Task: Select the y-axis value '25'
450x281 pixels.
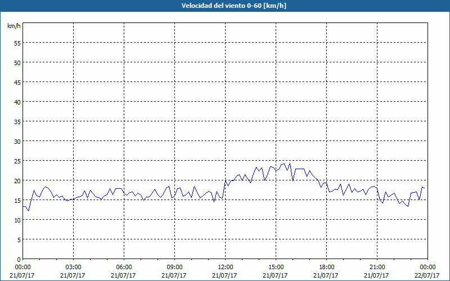Action: point(17,161)
